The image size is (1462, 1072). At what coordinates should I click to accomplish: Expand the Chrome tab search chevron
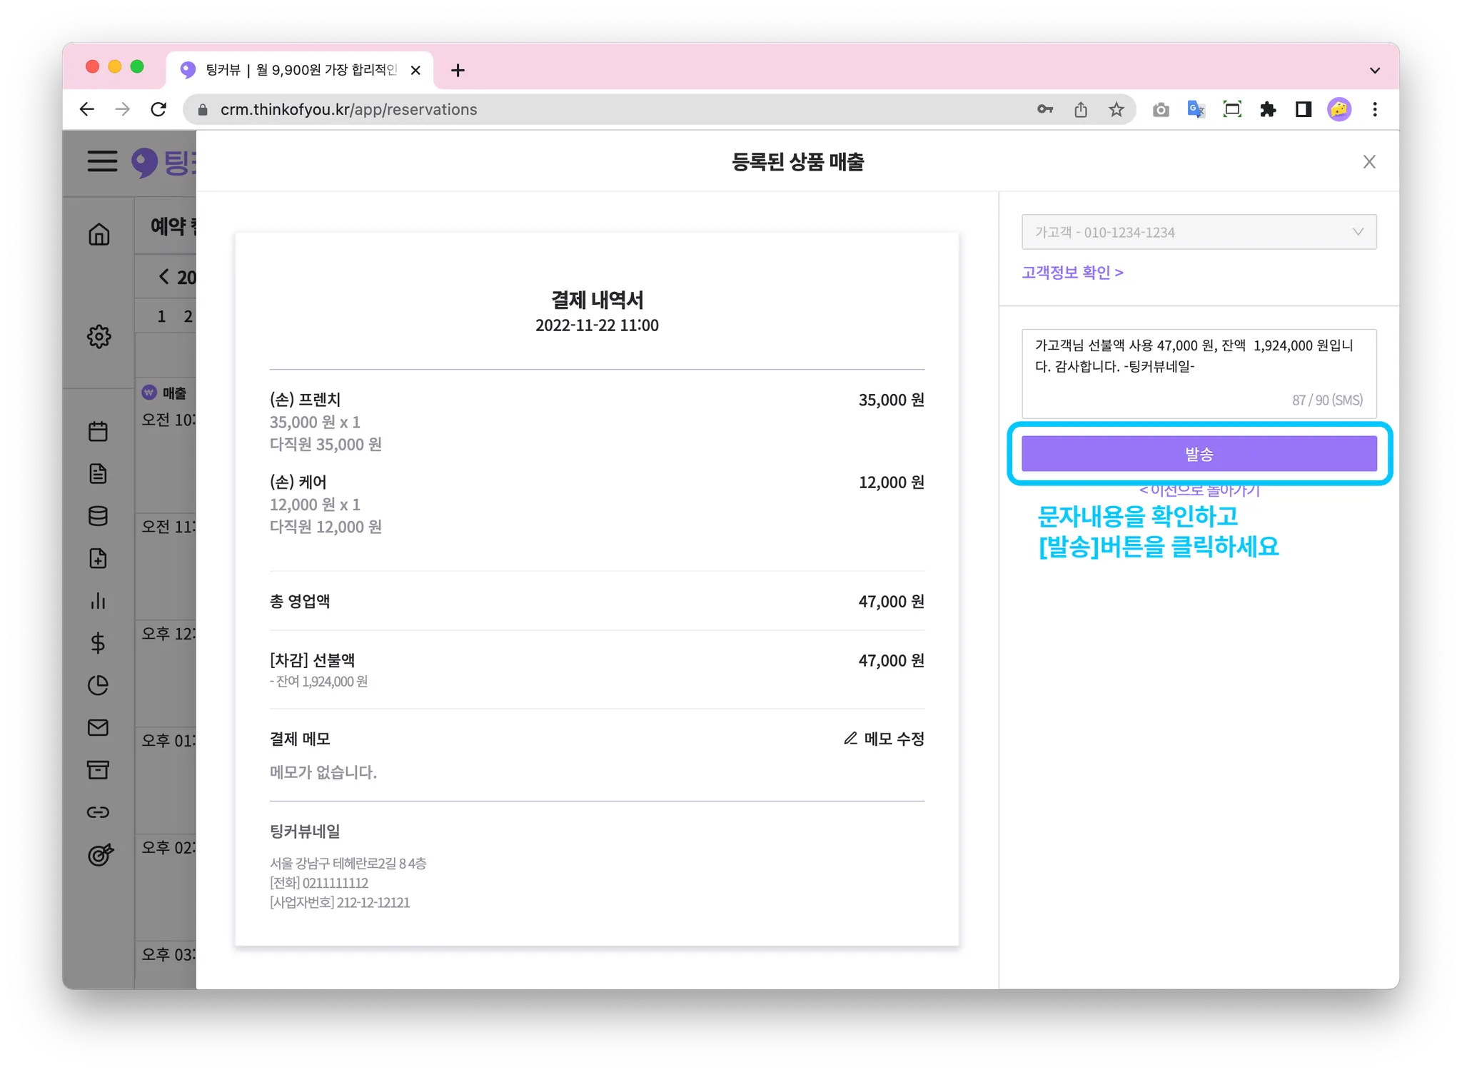point(1374,70)
